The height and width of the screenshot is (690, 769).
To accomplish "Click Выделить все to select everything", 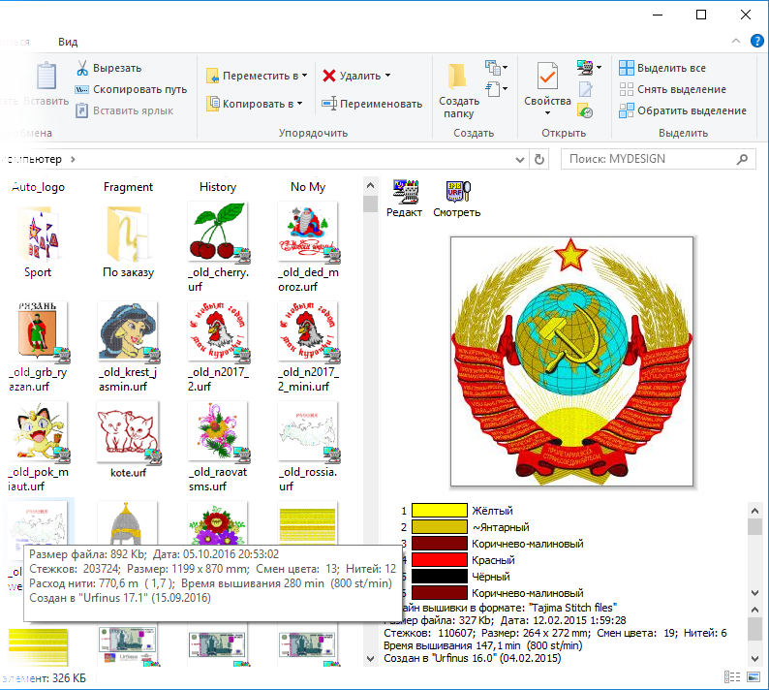I will click(671, 69).
